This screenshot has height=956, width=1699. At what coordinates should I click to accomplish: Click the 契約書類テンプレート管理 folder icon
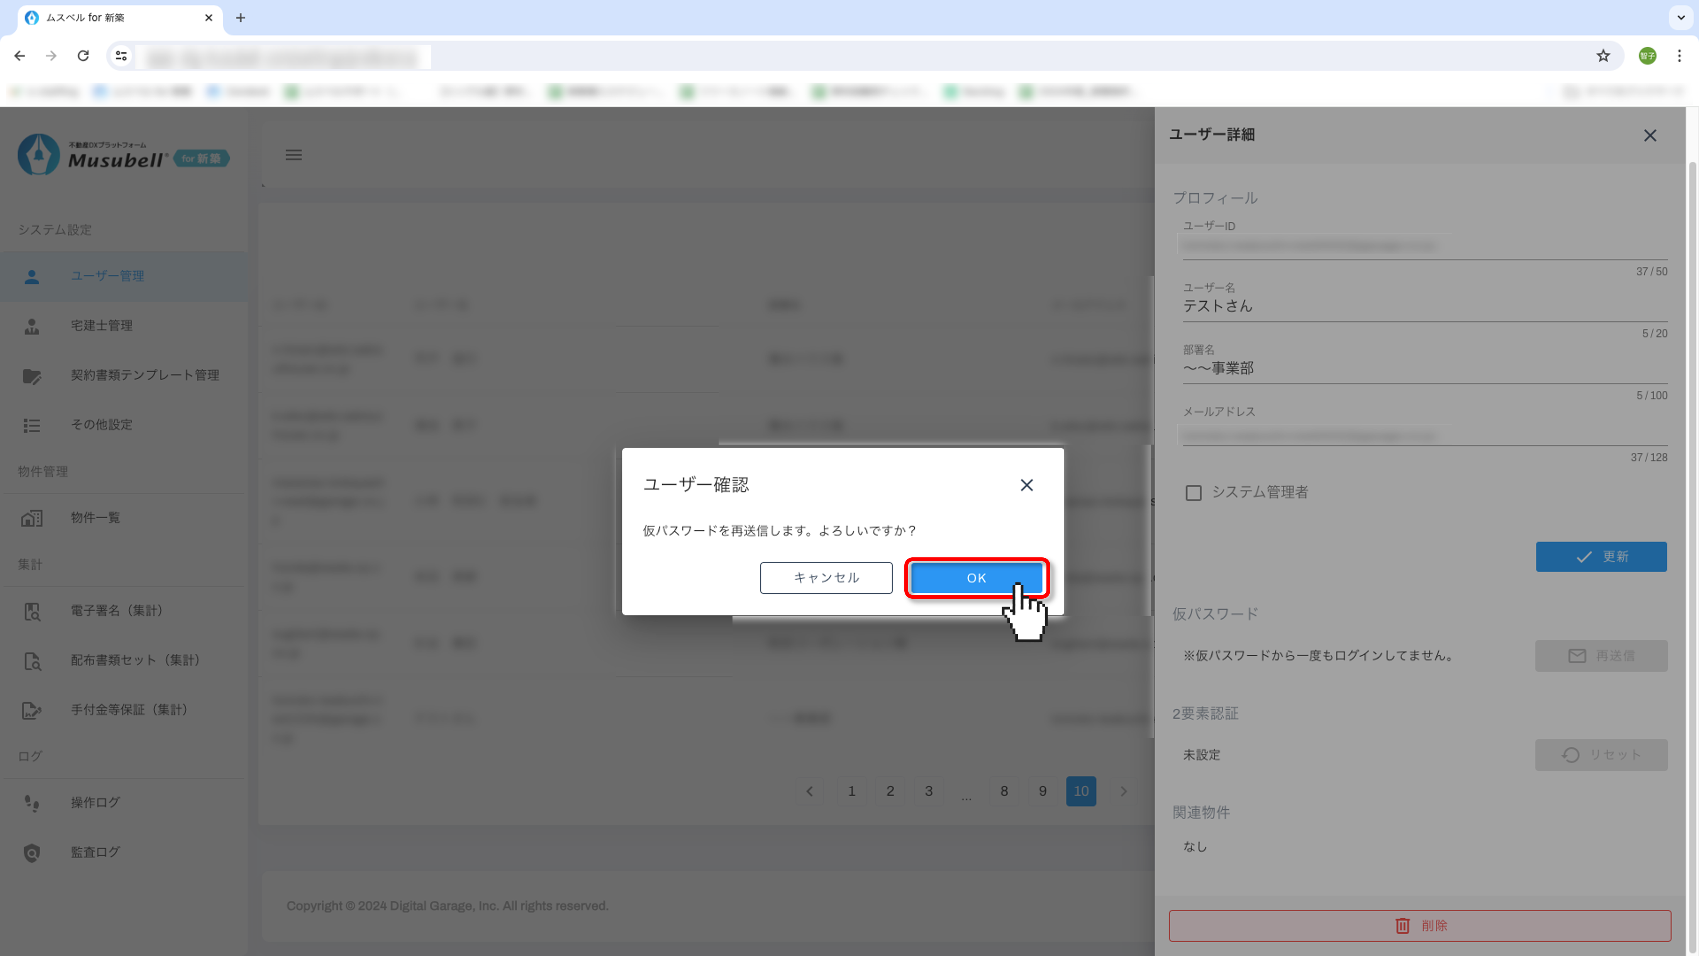[32, 375]
